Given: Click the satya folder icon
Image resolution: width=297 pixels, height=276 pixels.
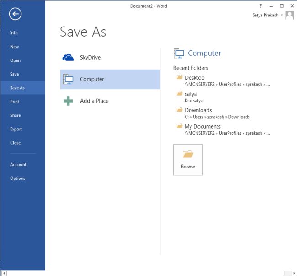Looking at the screenshot, I should tap(180, 93).
